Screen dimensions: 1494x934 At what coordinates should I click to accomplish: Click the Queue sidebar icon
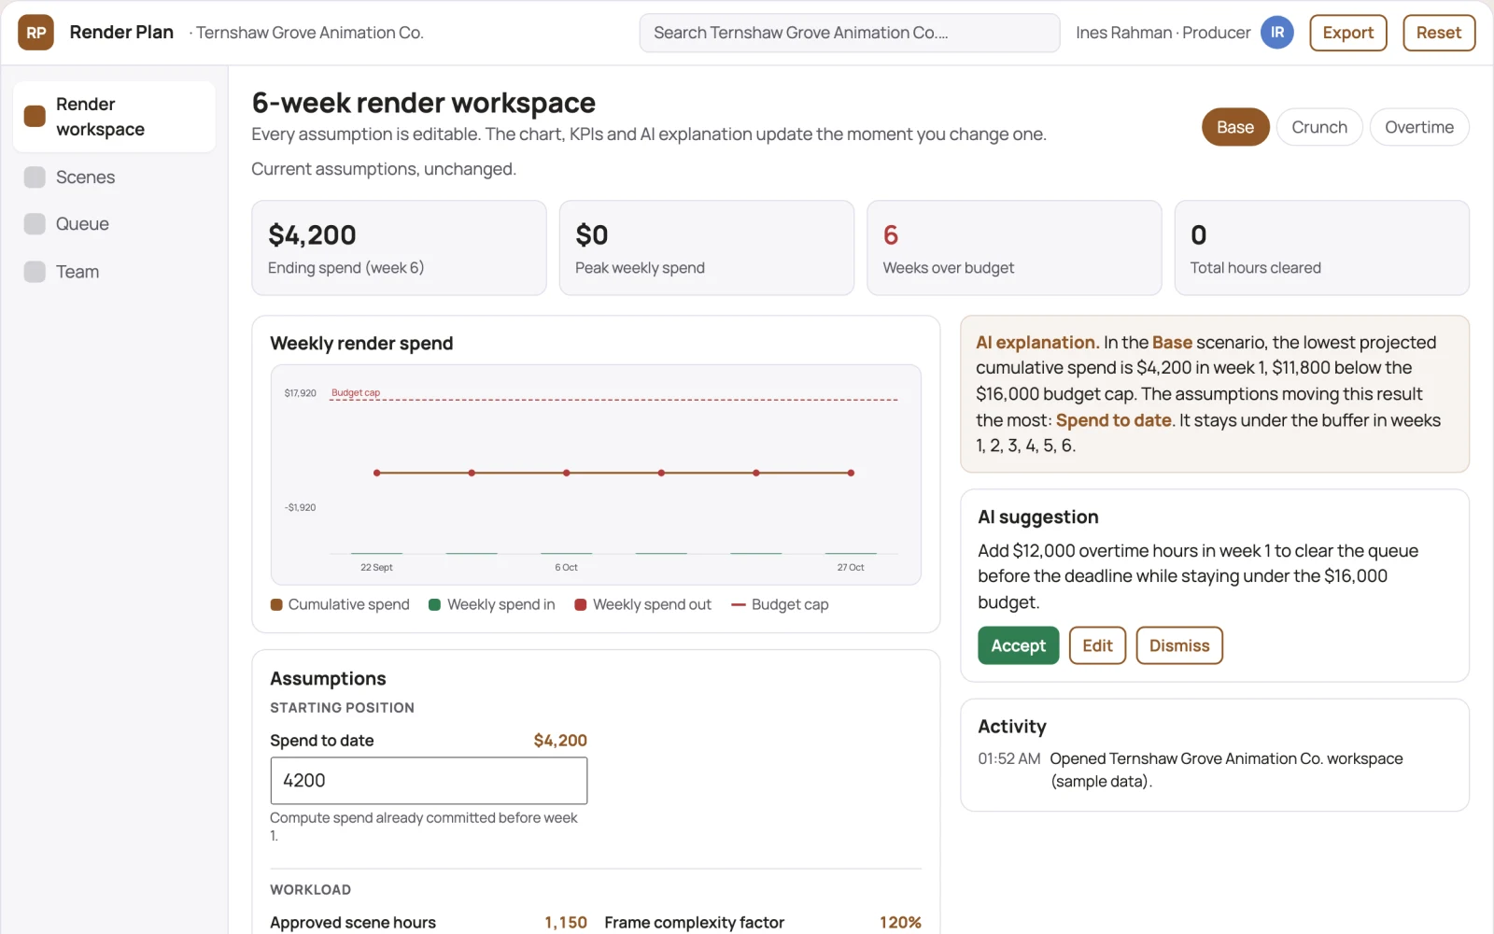coord(35,224)
